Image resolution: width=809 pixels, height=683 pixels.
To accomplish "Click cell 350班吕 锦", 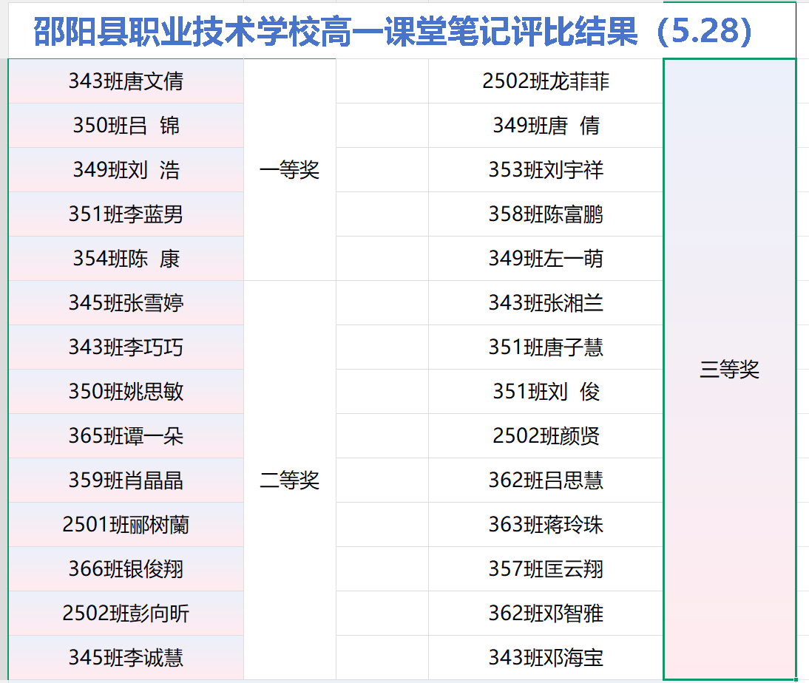I will click(x=126, y=126).
